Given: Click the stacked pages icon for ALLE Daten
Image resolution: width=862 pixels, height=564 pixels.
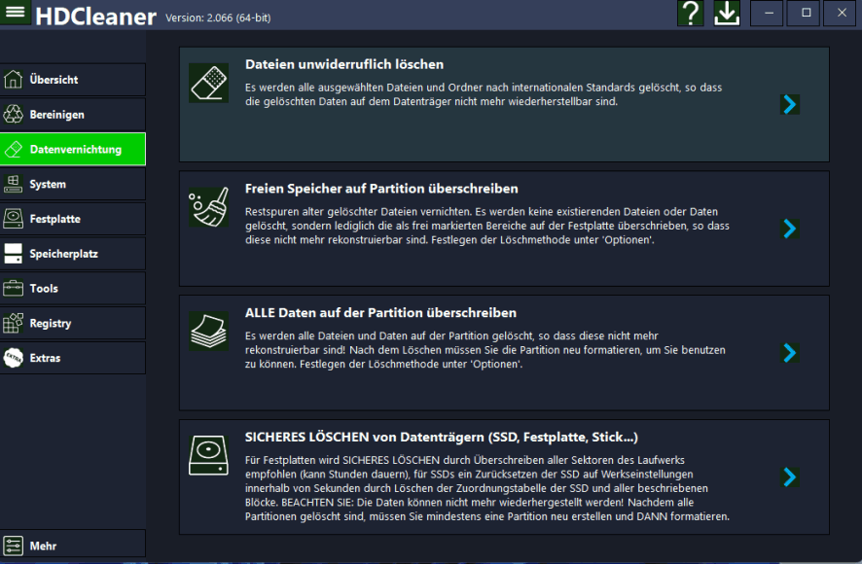Looking at the screenshot, I should pyautogui.click(x=208, y=333).
